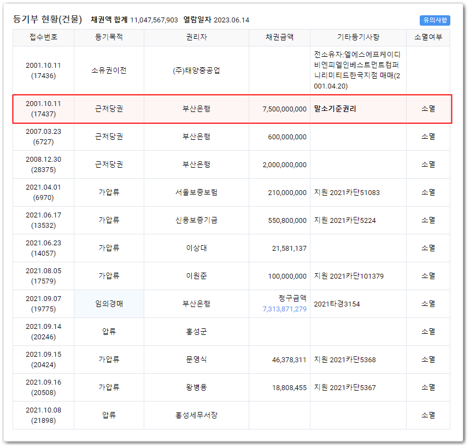This screenshot has height=448, width=470.
Task: Select the 이원준 creditor cell
Action: tap(196, 276)
